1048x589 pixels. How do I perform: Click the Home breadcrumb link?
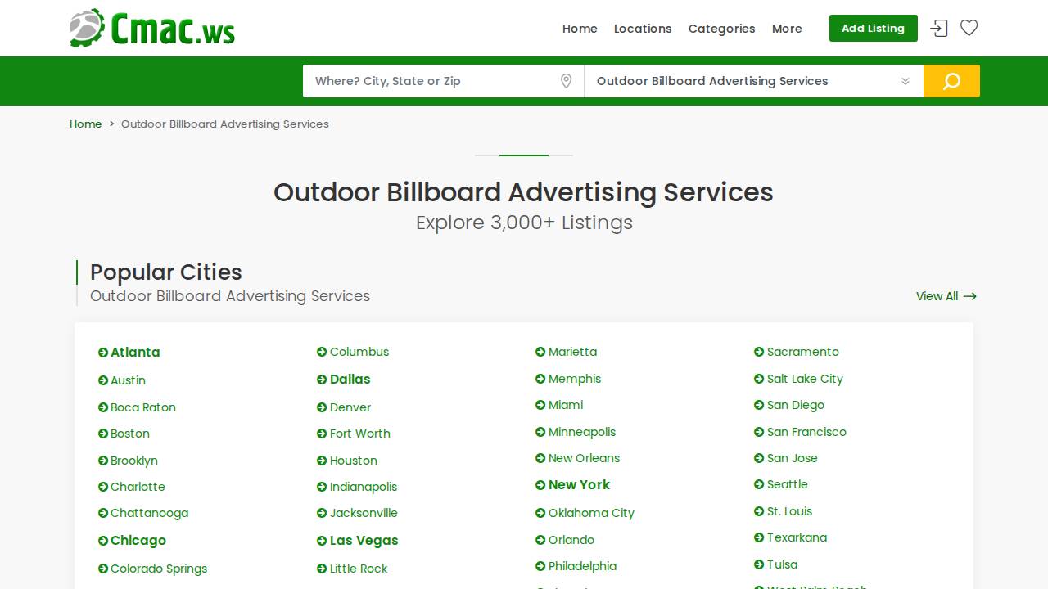pyautogui.click(x=85, y=124)
